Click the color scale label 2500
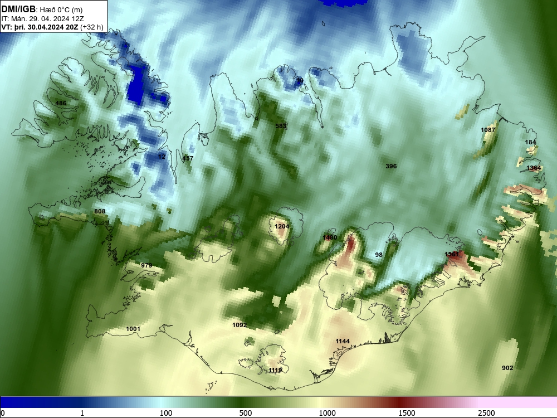Screen dimensions: 557x418 pos(486,413)
